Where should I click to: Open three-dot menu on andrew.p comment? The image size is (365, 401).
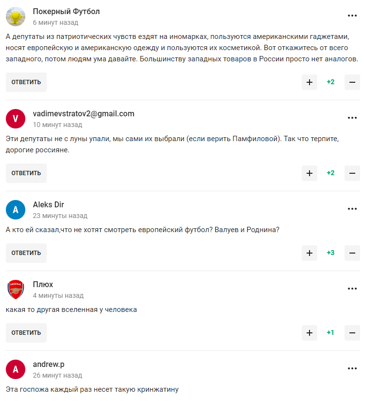pyautogui.click(x=352, y=369)
